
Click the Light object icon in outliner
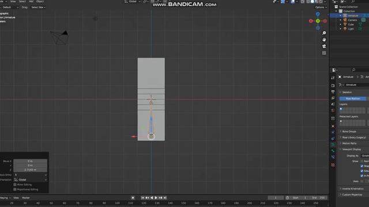345,29
